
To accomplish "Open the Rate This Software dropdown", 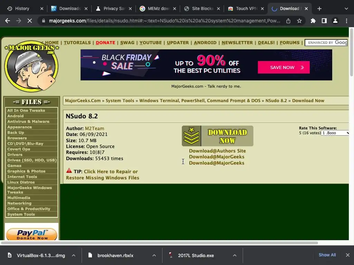I will [335, 133].
